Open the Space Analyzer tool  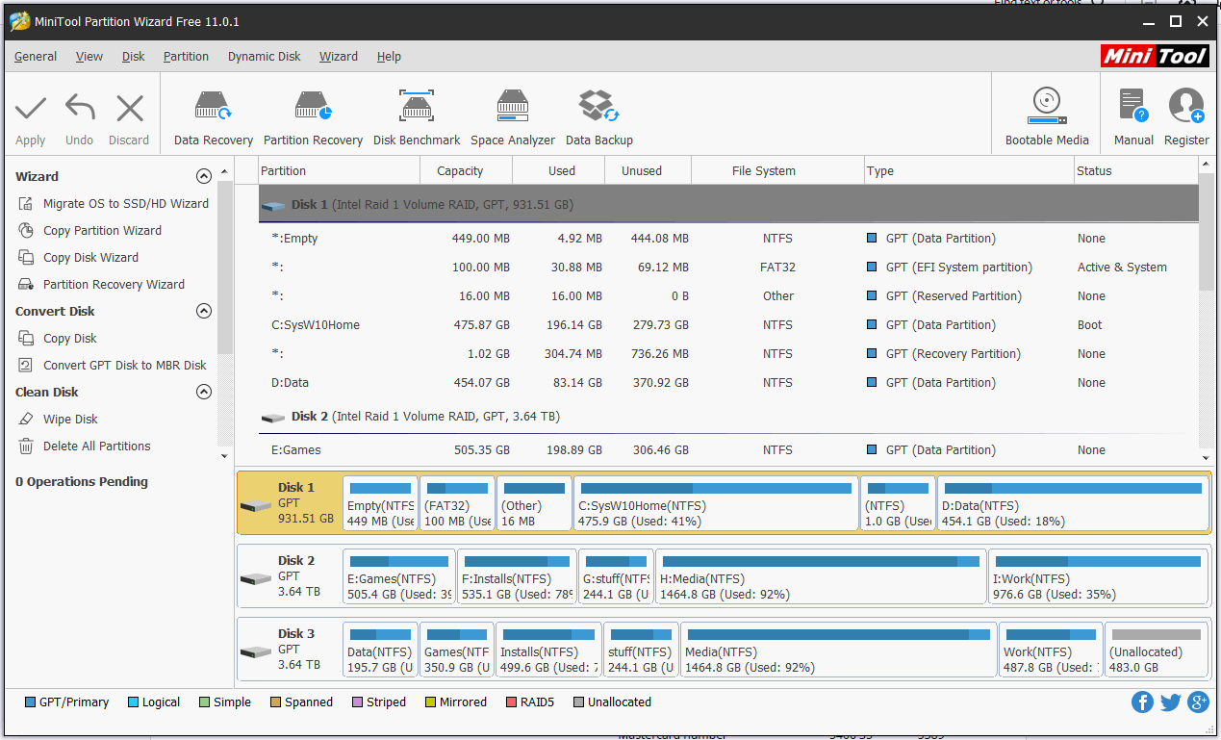click(513, 117)
